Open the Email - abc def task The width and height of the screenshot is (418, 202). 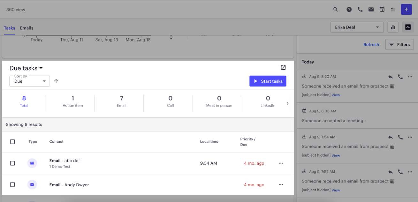(x=65, y=161)
